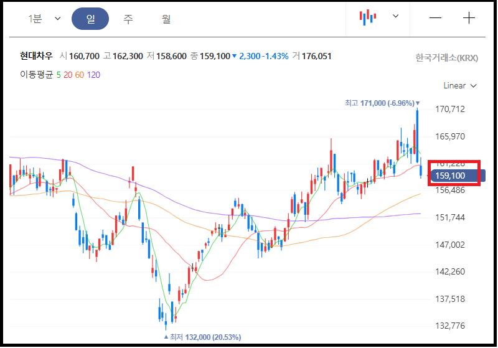Click the 이동평균 moving average label
Image resolution: width=498 pixels, height=348 pixels.
(x=36, y=75)
